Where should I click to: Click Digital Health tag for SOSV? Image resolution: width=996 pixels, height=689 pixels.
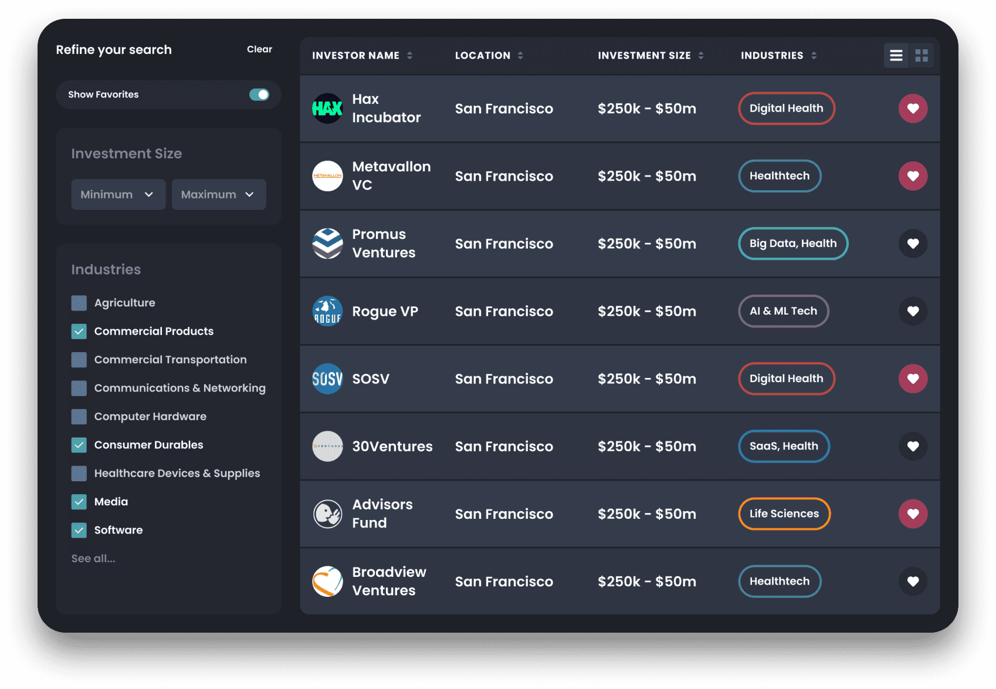point(786,379)
